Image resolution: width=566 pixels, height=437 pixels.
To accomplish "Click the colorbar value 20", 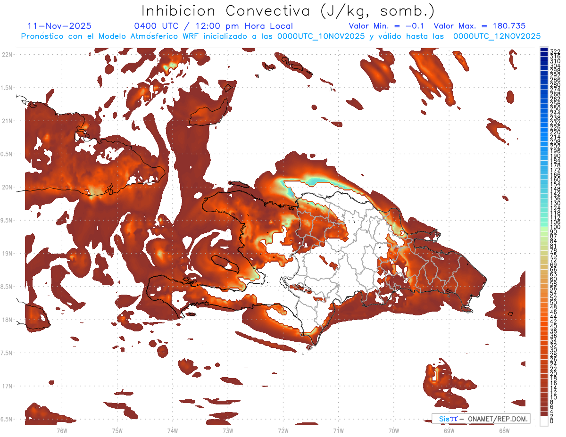I will click(554, 374).
